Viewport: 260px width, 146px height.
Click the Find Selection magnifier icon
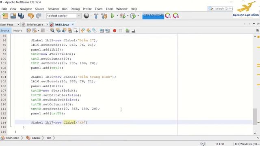(52, 31)
